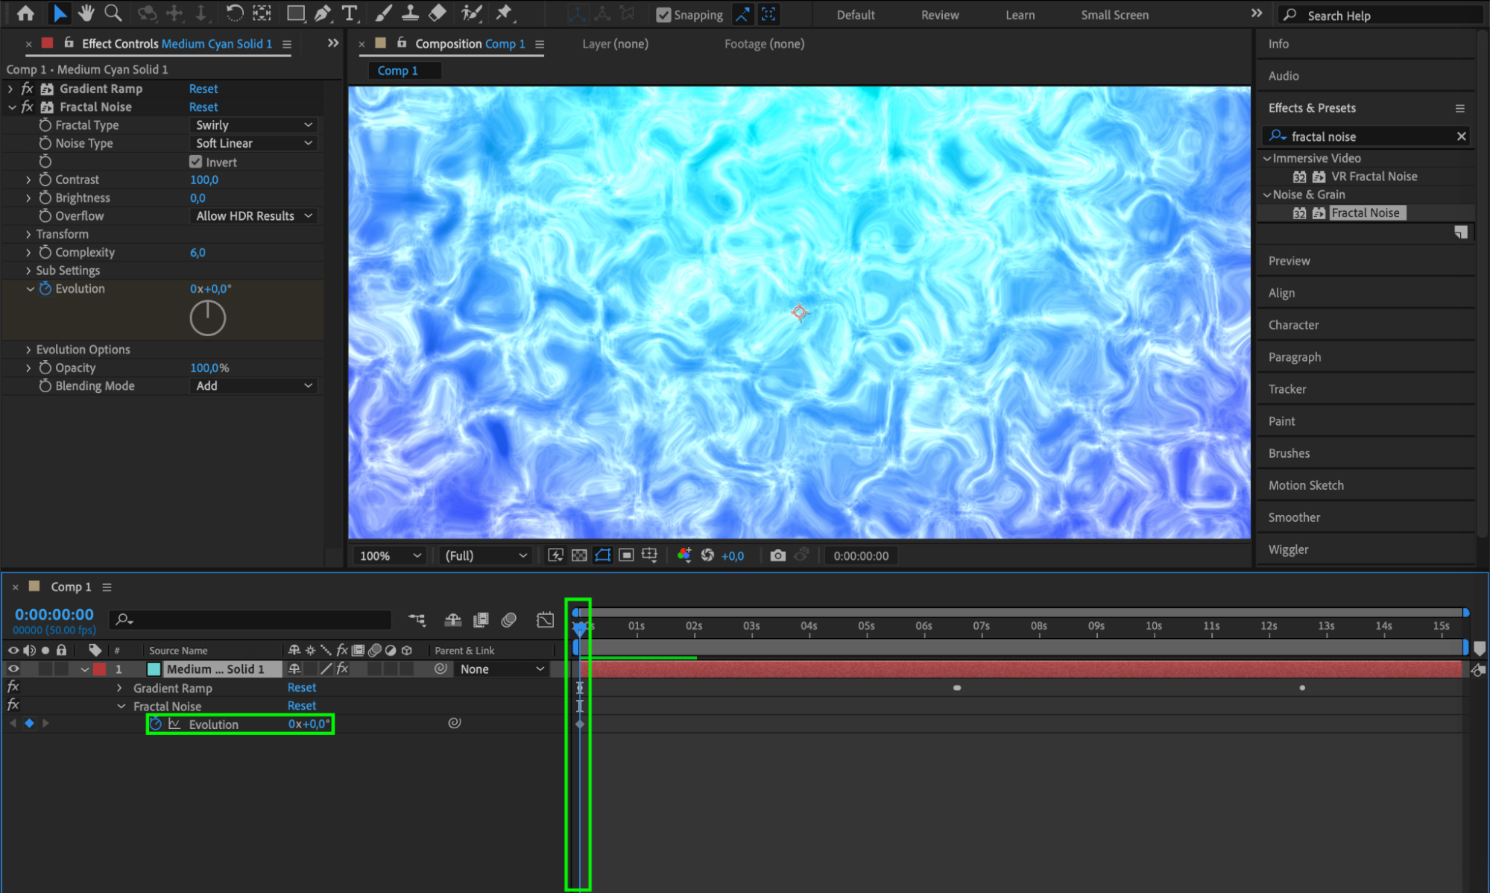The height and width of the screenshot is (893, 1490).
Task: Select the Type tool
Action: (349, 13)
